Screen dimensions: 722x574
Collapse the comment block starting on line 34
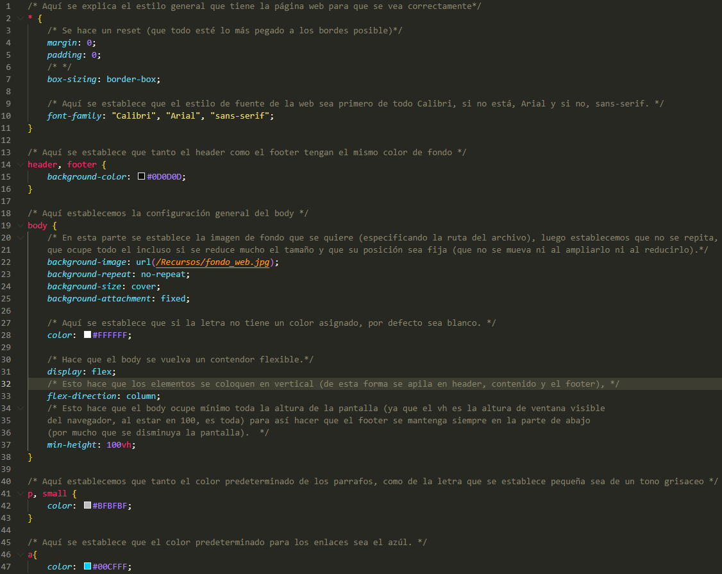click(21, 408)
